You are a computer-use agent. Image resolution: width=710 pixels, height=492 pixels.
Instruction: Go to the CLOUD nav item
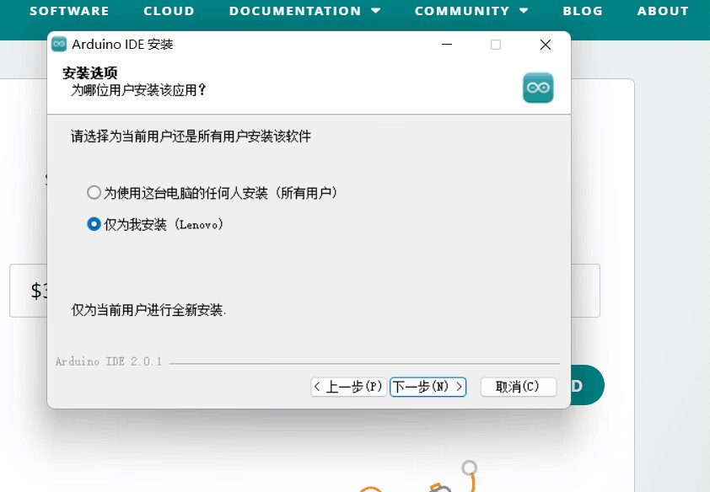pyautogui.click(x=169, y=11)
